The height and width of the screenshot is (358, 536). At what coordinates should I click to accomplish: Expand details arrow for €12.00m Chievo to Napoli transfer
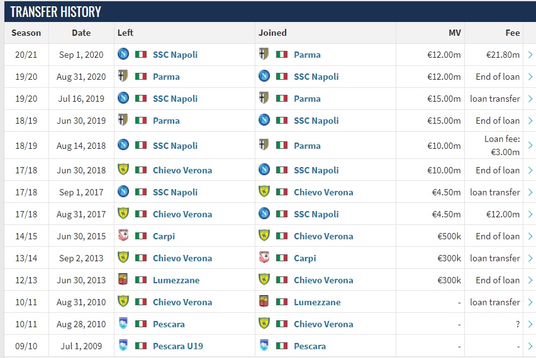(x=530, y=214)
